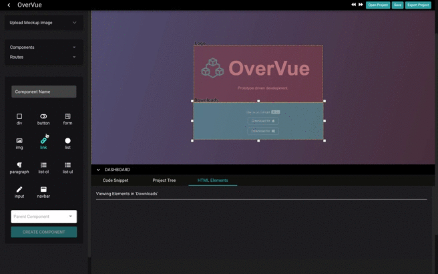Switch to the Code Snippet tab
438x274 pixels.
(116, 180)
